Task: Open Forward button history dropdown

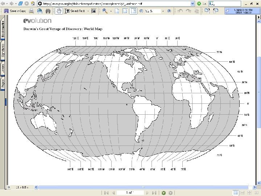Action: (16, 4)
